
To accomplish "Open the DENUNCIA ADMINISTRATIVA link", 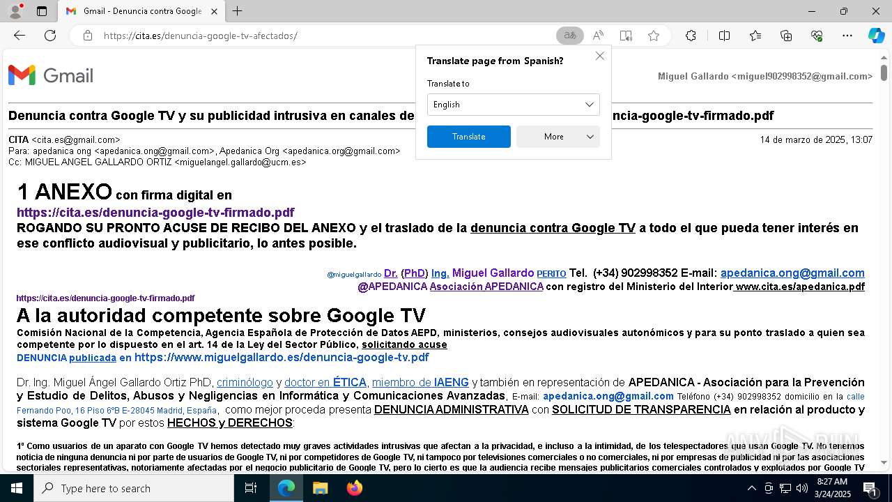I will (x=452, y=409).
